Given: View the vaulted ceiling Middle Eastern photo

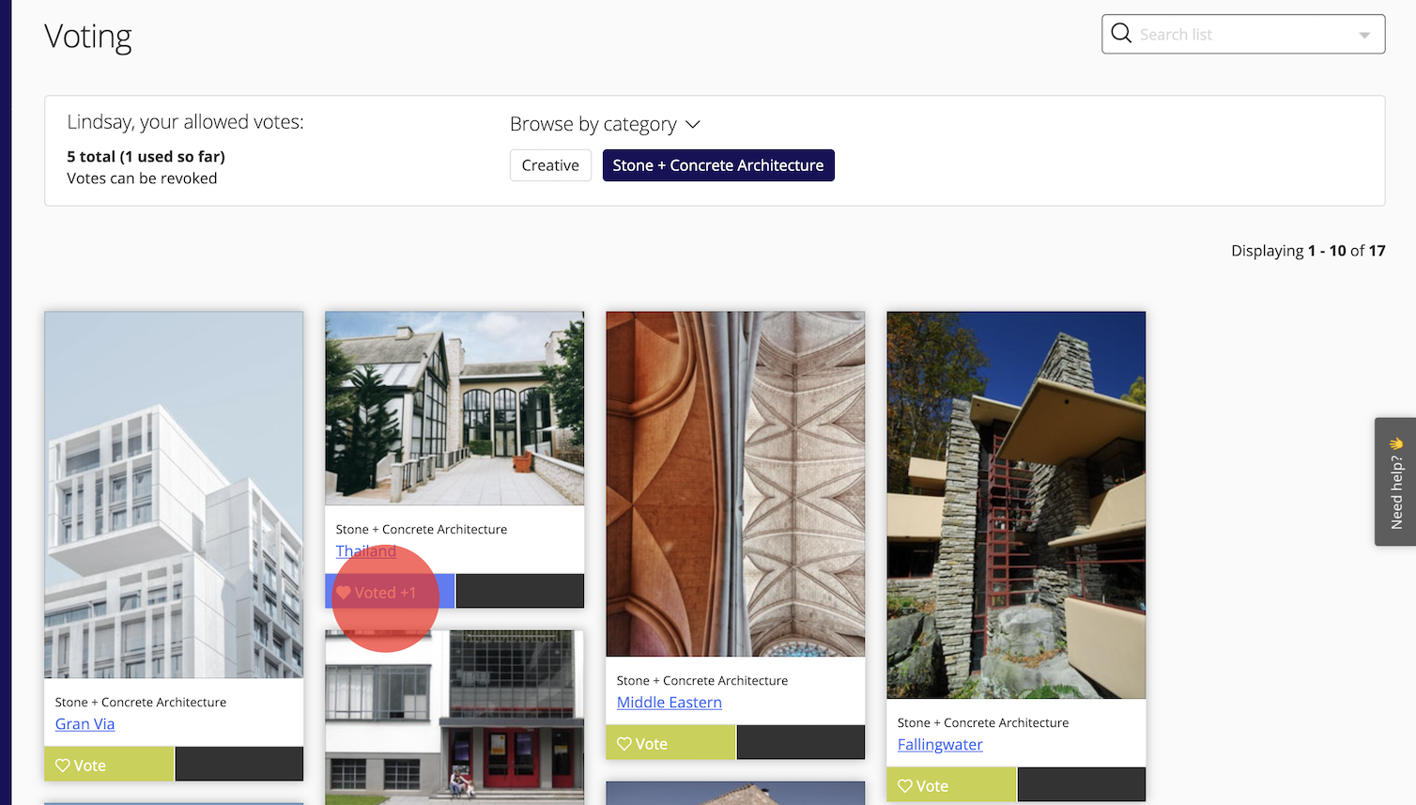Looking at the screenshot, I should click(x=735, y=483).
